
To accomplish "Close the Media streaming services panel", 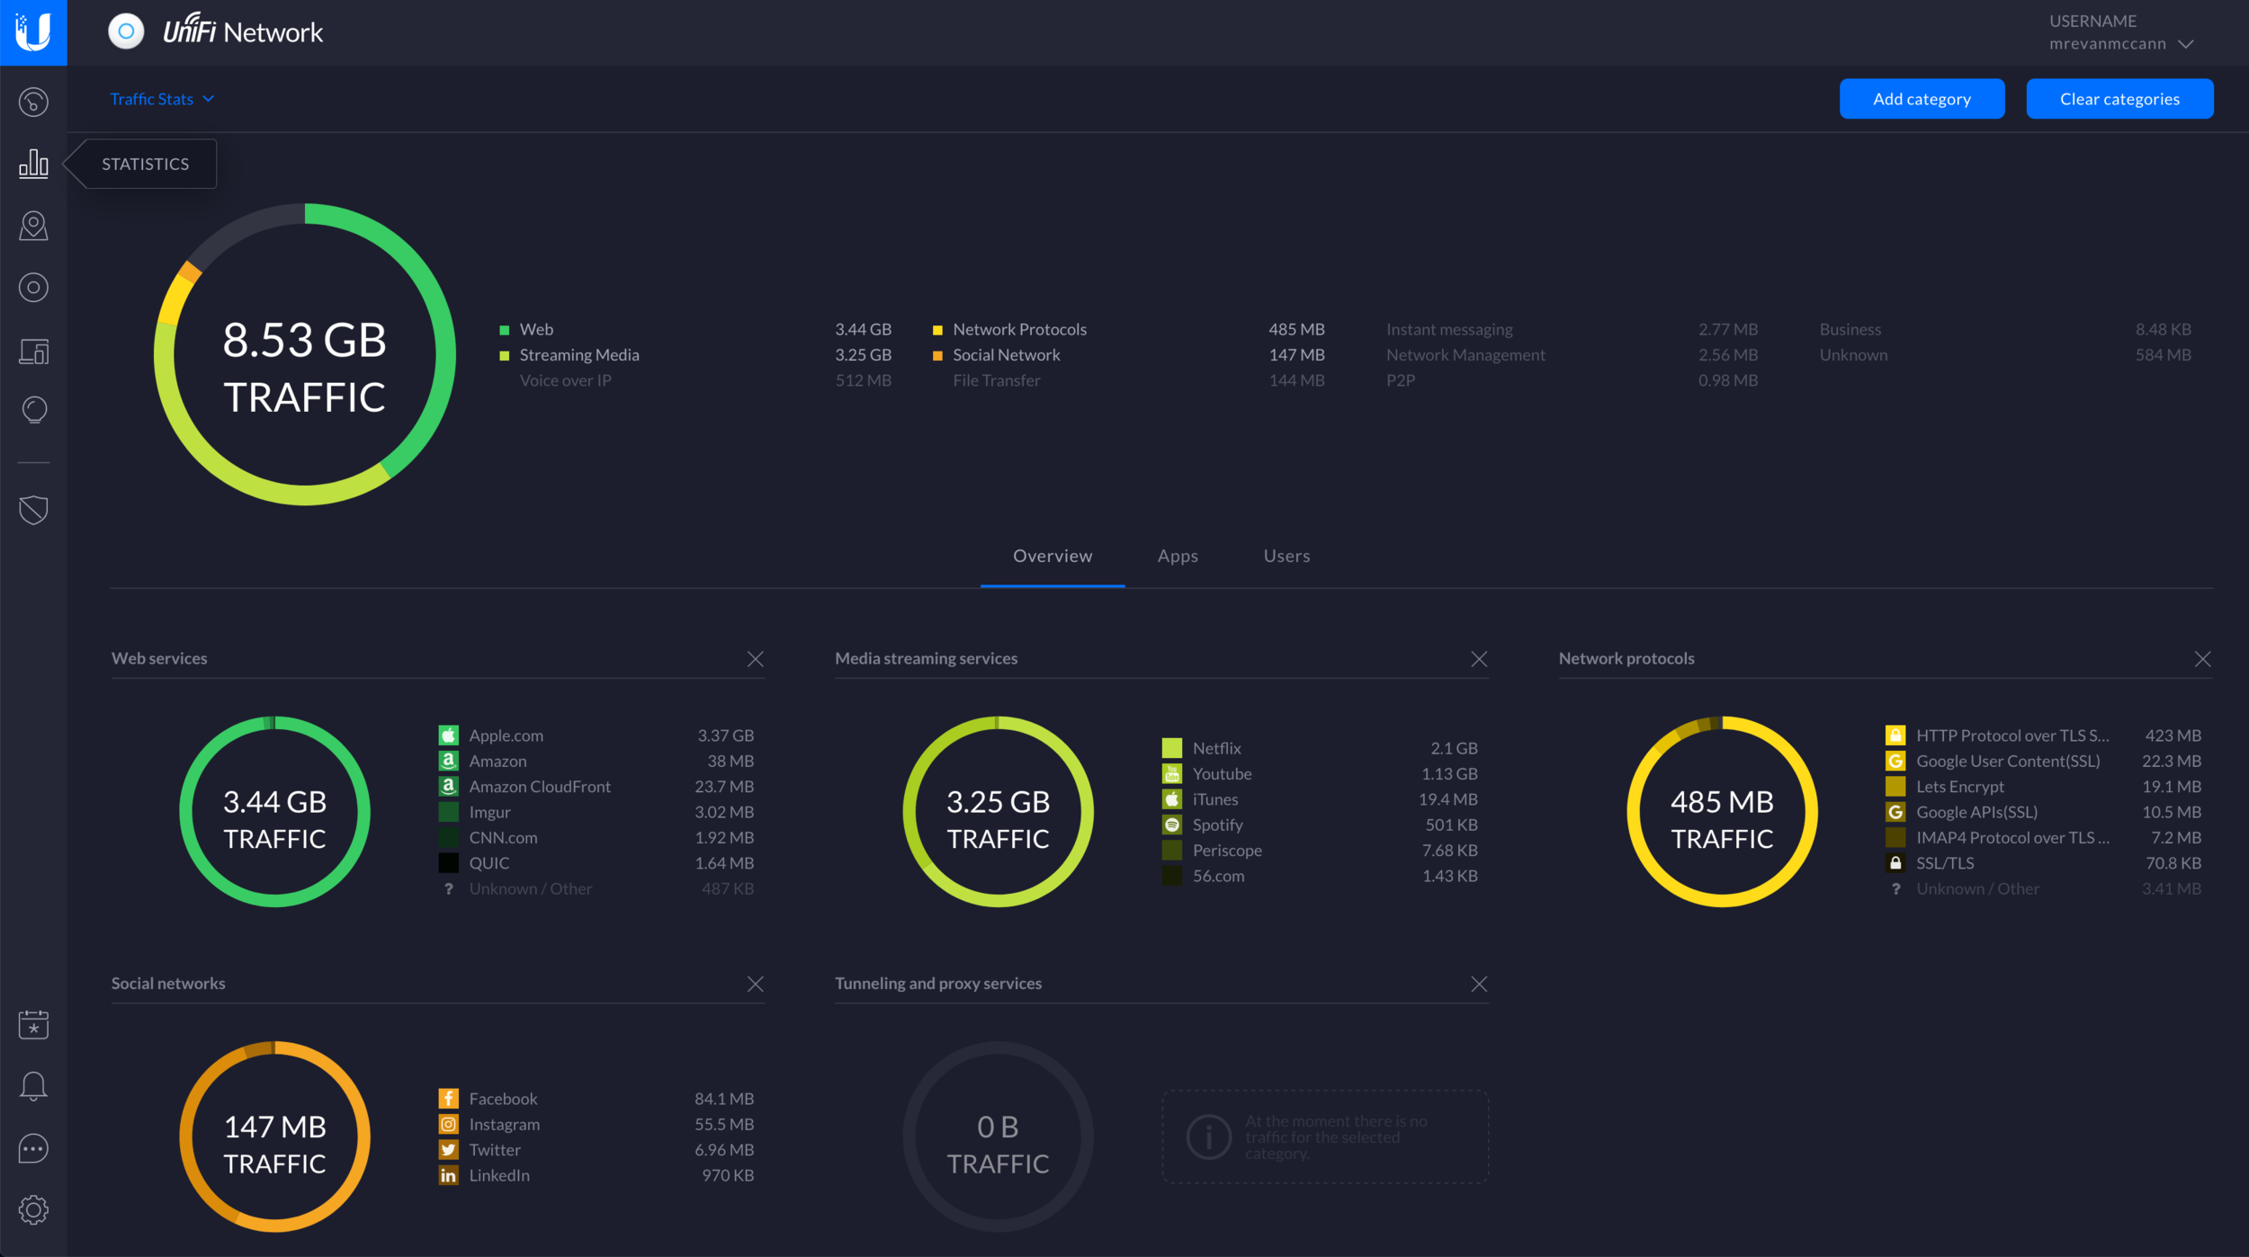I will tap(1479, 659).
